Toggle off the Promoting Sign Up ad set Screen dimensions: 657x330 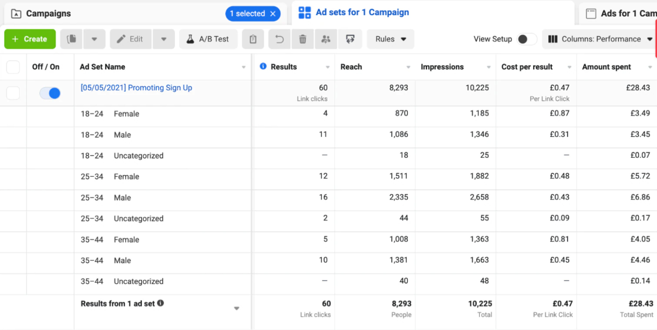(50, 93)
